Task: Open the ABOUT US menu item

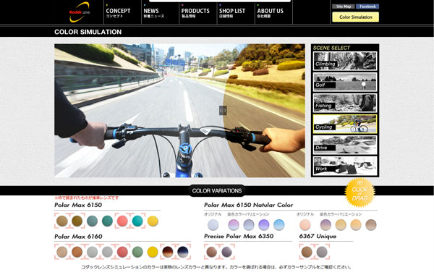Action: click(x=270, y=13)
